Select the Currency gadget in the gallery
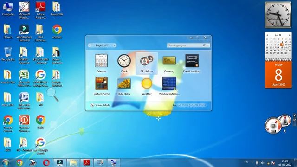Image resolution: width=297 pixels, height=167 pixels. pyautogui.click(x=169, y=64)
